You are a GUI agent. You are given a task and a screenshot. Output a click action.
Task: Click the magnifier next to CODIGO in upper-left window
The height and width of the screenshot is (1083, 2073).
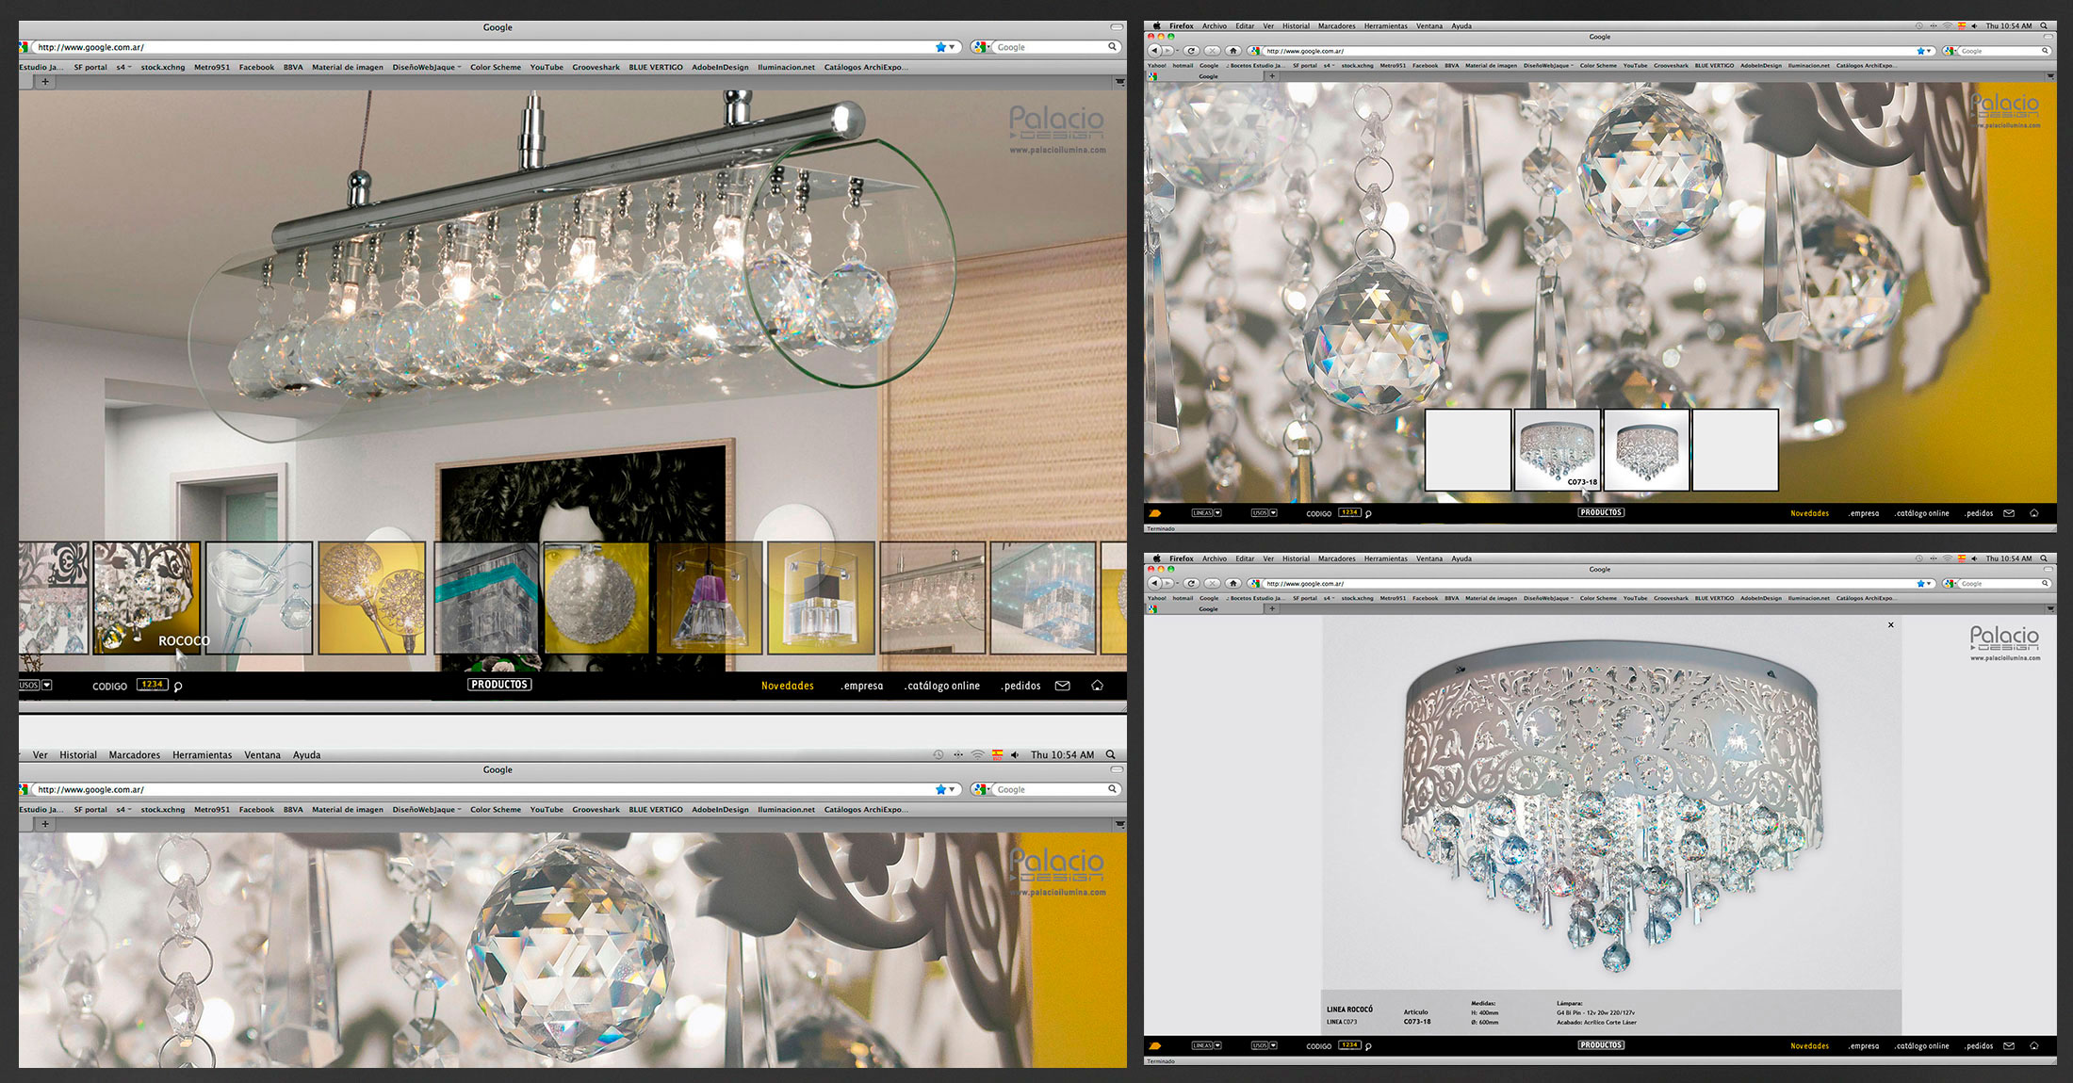178,687
